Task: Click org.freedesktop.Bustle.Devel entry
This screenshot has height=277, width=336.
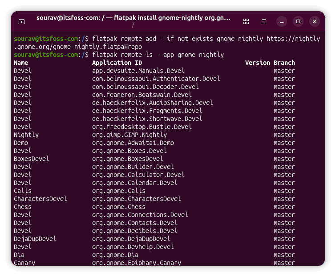Action: [142, 127]
